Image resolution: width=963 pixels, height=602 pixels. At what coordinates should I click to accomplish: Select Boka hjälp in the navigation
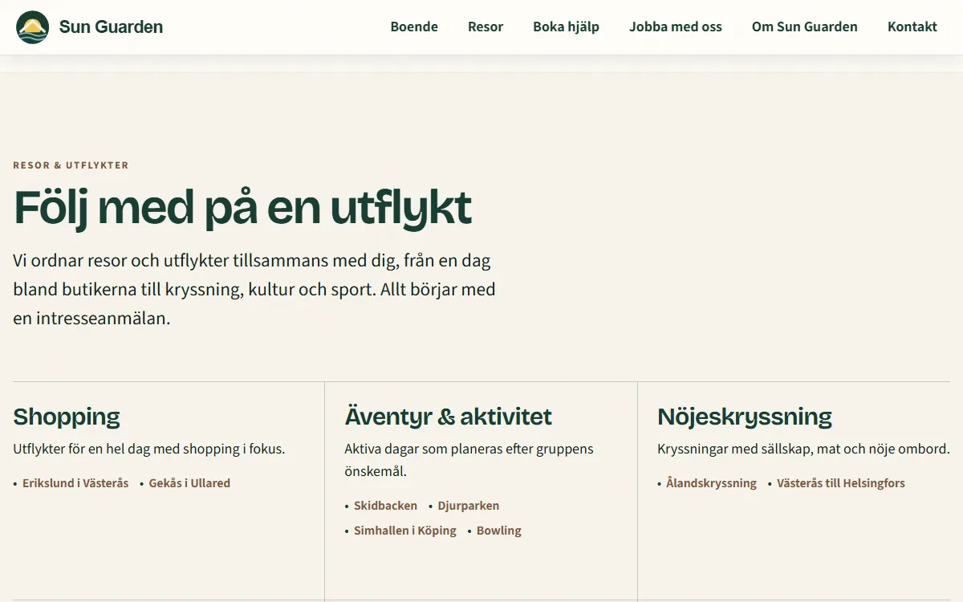pos(566,26)
